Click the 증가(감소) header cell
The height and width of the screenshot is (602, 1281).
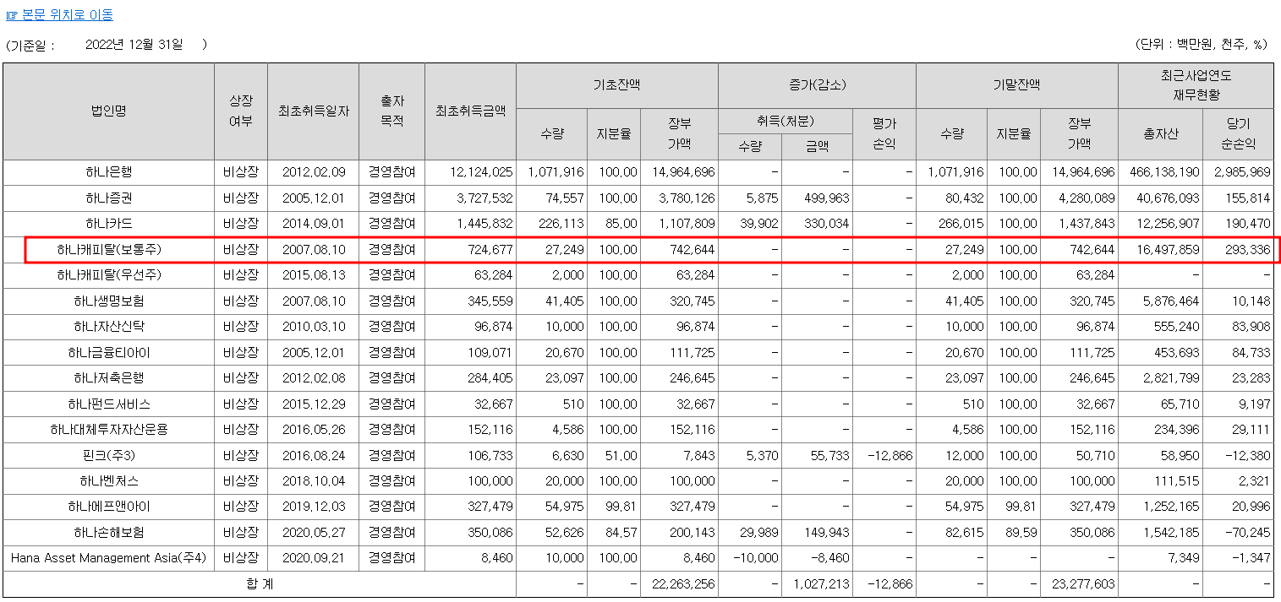817,85
